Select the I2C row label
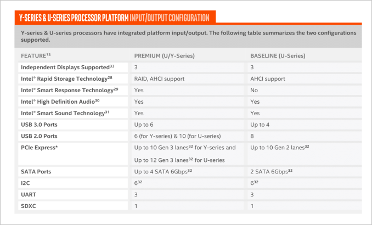 (x=25, y=183)
